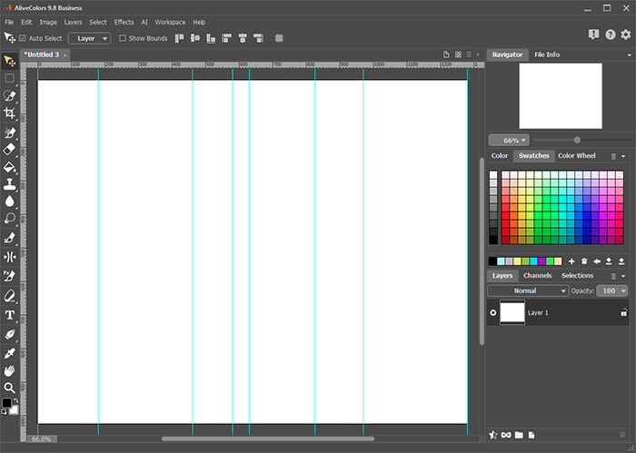Enable the Show Bounds checkbox
This screenshot has height=453, width=636.
[x=122, y=38]
